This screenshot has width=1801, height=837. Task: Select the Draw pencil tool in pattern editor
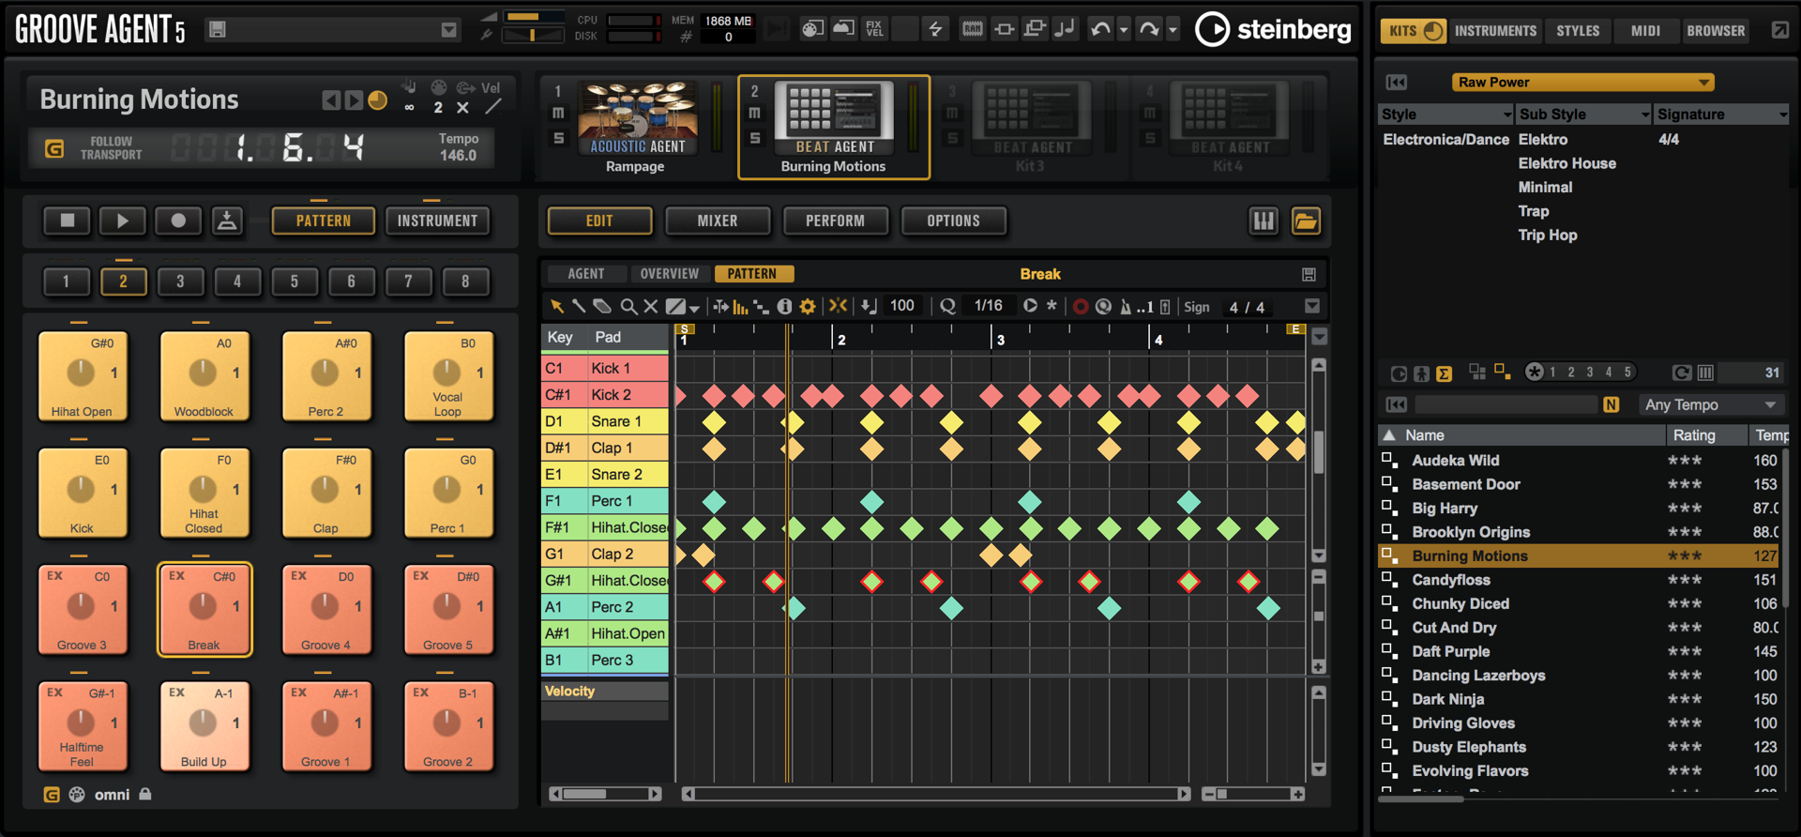[x=579, y=306]
